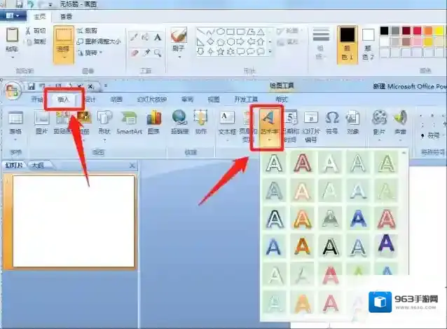The width and height of the screenshot is (447, 329).
Task: Choose the purple WordArt style in the gallery
Action: coord(386,245)
